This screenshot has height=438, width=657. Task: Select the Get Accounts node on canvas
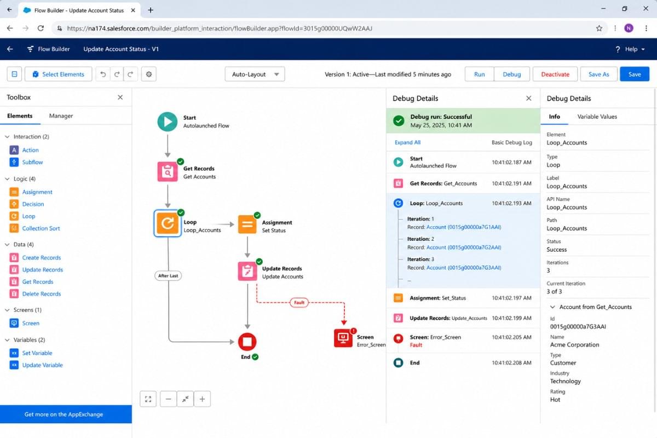(x=168, y=172)
